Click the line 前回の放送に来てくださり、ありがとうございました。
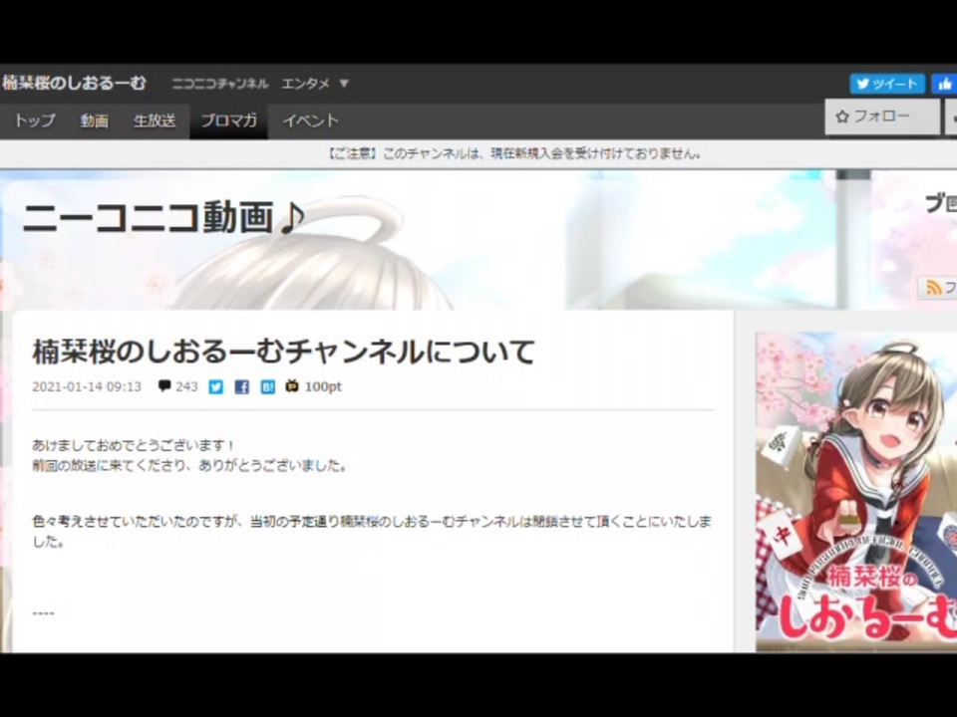Image resolution: width=957 pixels, height=717 pixels. coord(189,465)
